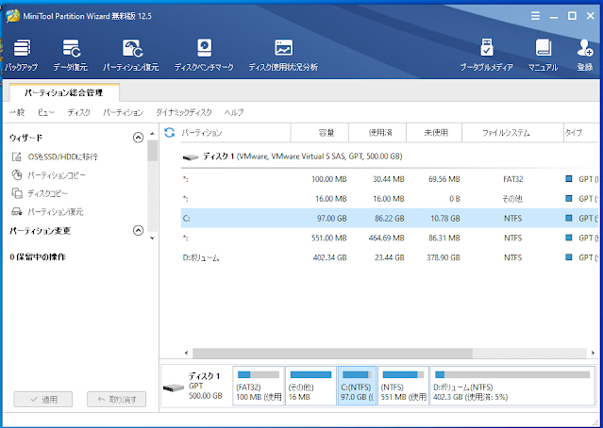Sort by パーティション column header
Viewport: 603px width, 428px height.
[x=235, y=133]
